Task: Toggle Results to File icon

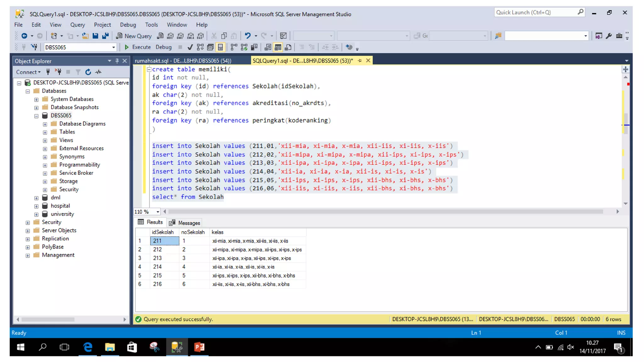Action: point(288,47)
